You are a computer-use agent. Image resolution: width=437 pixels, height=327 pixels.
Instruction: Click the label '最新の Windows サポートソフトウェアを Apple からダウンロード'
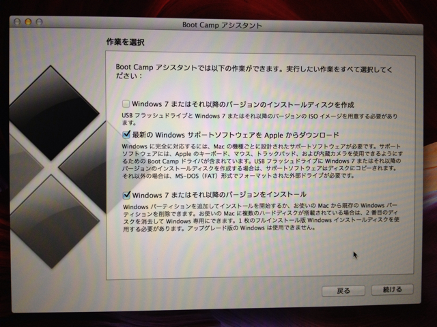tap(235, 135)
